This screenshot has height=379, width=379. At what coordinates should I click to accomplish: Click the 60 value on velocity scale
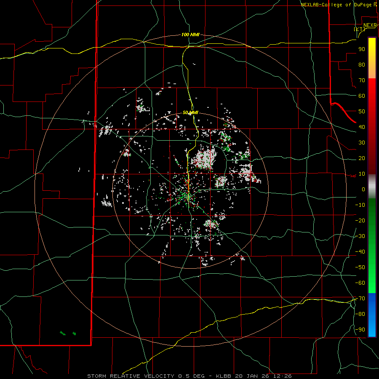pyautogui.click(x=362, y=96)
